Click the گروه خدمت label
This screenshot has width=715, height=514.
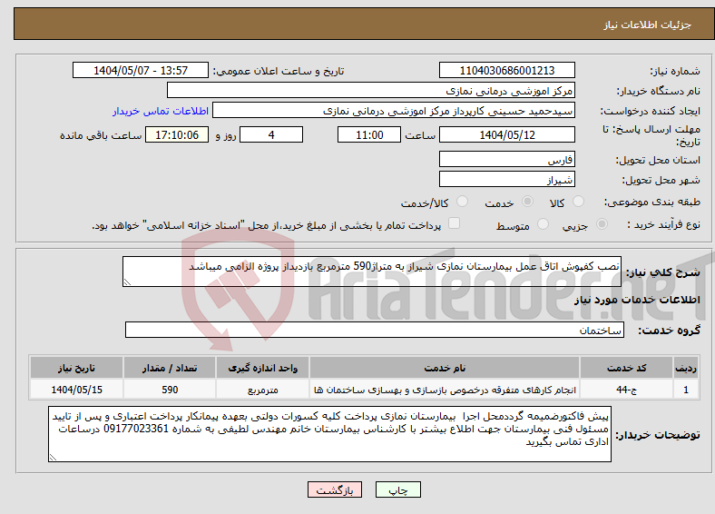pos(669,331)
